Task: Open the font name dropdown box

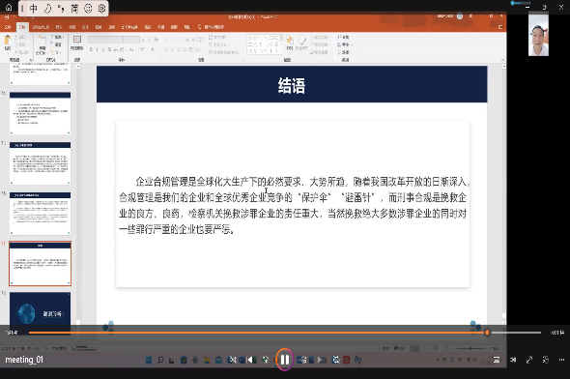Action: 114,40
